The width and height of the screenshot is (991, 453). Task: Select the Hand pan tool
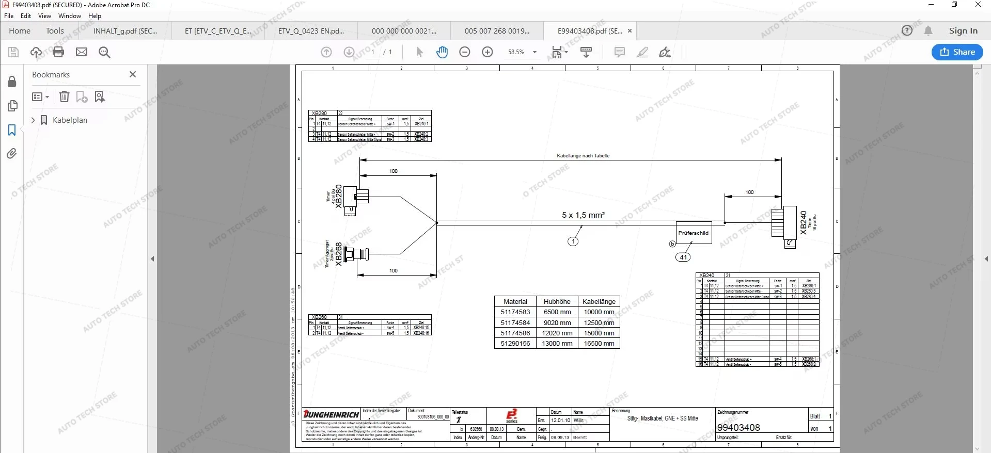pos(442,52)
